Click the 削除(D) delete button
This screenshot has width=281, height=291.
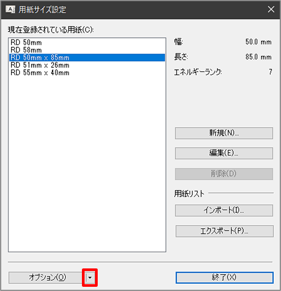tap(224, 174)
